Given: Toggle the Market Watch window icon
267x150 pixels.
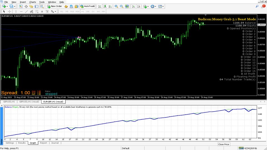Looking at the screenshot, I should [x=21, y=6].
